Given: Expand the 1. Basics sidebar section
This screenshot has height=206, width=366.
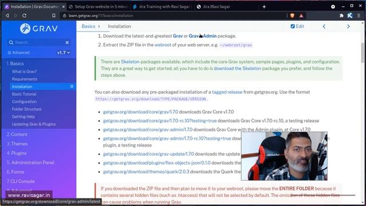Looking at the screenshot, I should [x=15, y=64].
